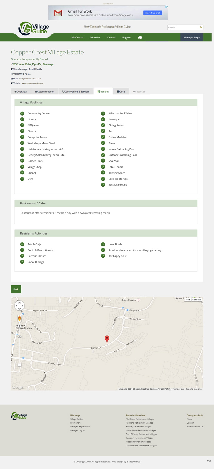Click the map pan control circle

point(19,305)
